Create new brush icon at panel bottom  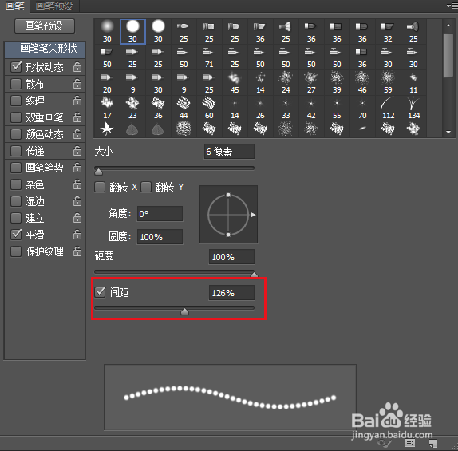pyautogui.click(x=433, y=444)
